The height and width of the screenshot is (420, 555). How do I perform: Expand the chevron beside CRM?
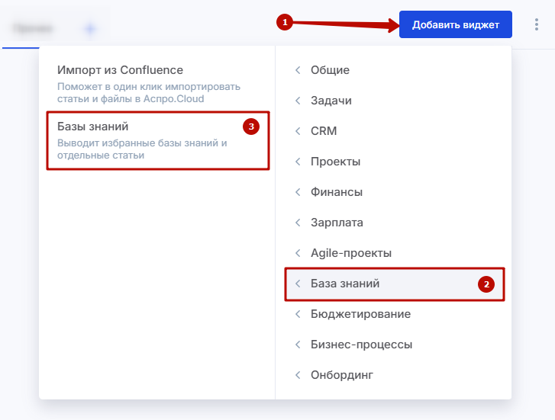[298, 131]
